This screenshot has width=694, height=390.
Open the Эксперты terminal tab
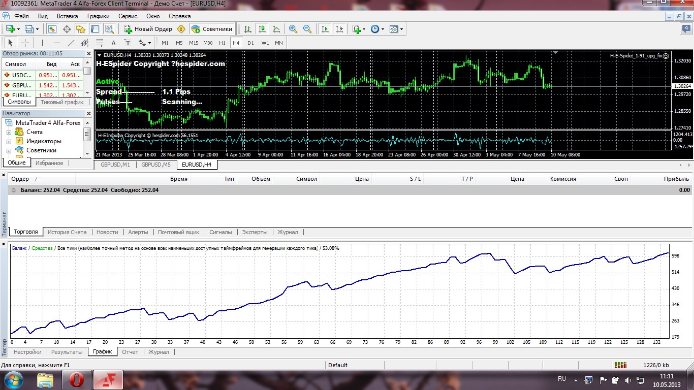click(255, 232)
